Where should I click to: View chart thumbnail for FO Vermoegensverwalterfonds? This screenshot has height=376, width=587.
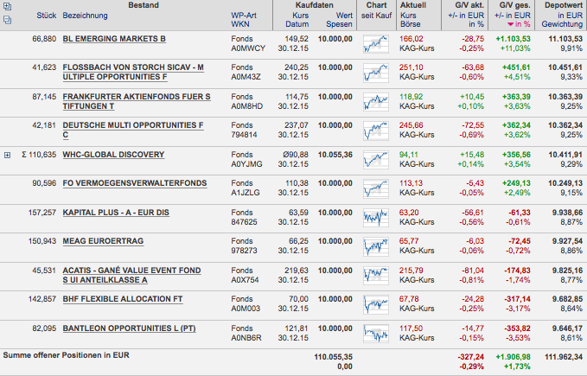click(x=376, y=188)
